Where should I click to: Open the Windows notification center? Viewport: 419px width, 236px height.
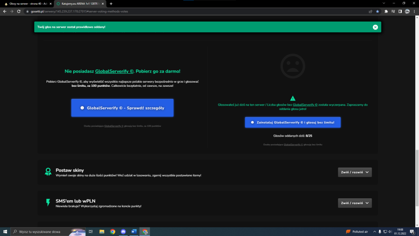(x=412, y=232)
